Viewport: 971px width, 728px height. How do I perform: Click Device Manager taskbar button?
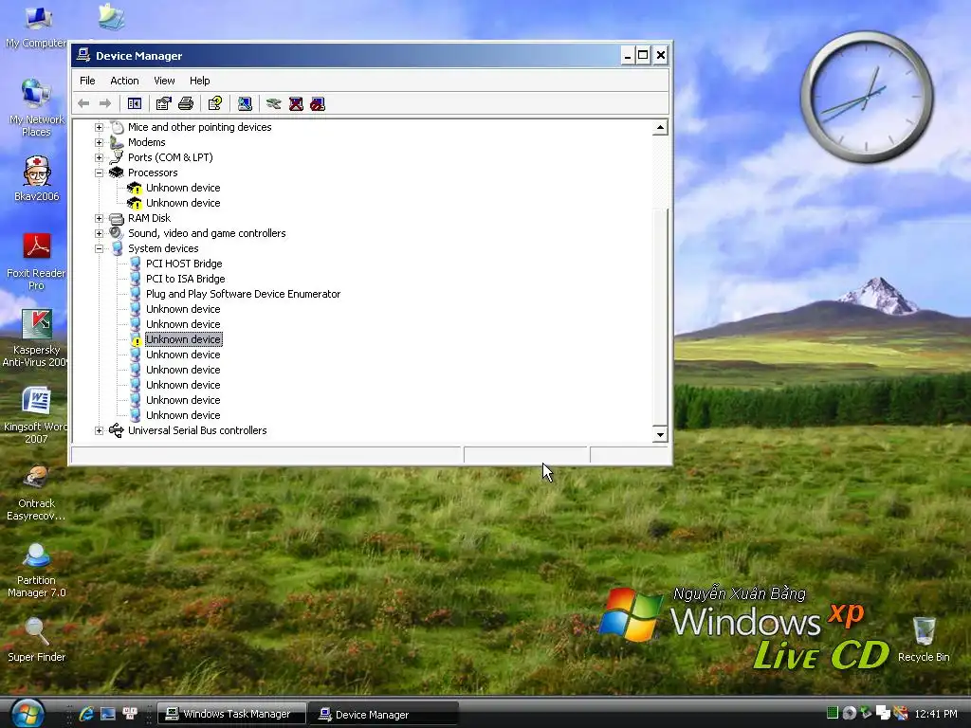[x=384, y=714]
